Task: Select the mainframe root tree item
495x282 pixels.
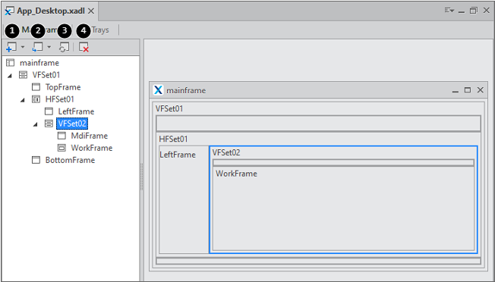Action: coord(39,63)
